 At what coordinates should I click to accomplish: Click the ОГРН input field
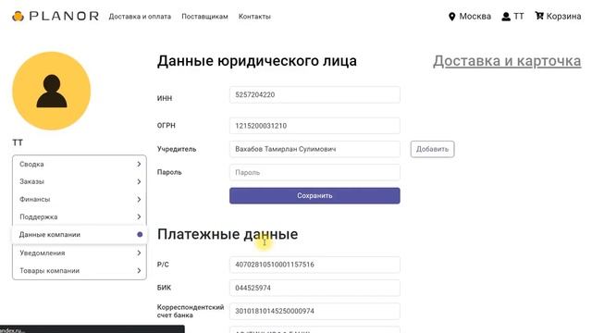coord(314,126)
